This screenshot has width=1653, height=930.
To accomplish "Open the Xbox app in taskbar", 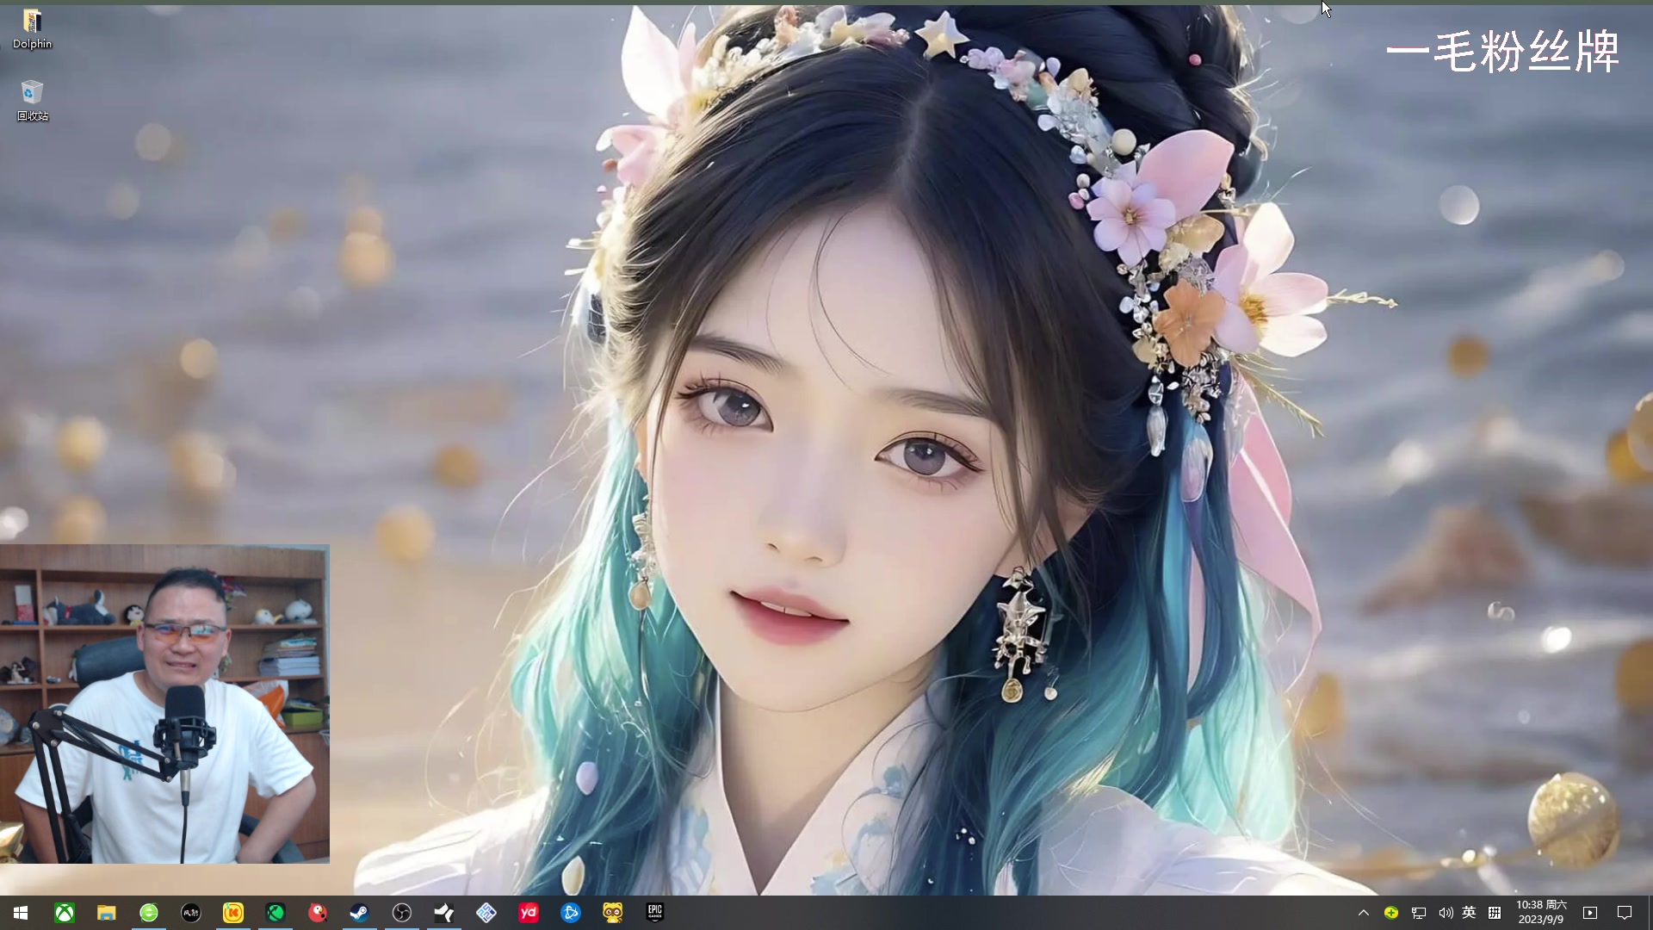I will pos(65,913).
